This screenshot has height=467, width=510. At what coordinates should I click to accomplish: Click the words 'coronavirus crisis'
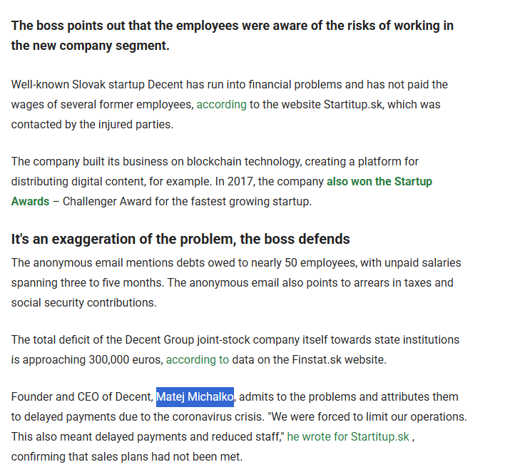(218, 417)
